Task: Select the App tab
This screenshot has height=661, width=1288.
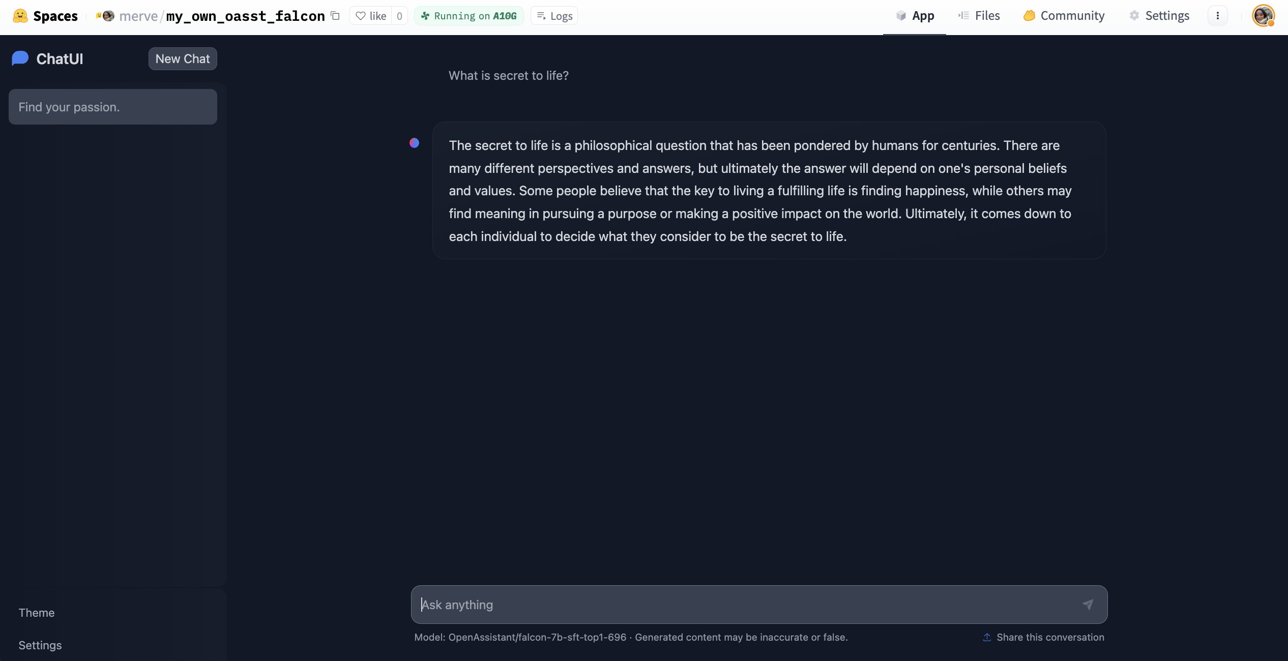Action: (915, 16)
